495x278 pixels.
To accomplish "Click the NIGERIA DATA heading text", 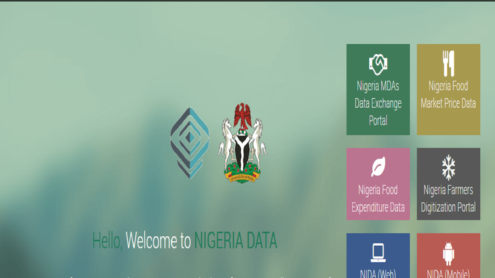I will (x=236, y=241).
